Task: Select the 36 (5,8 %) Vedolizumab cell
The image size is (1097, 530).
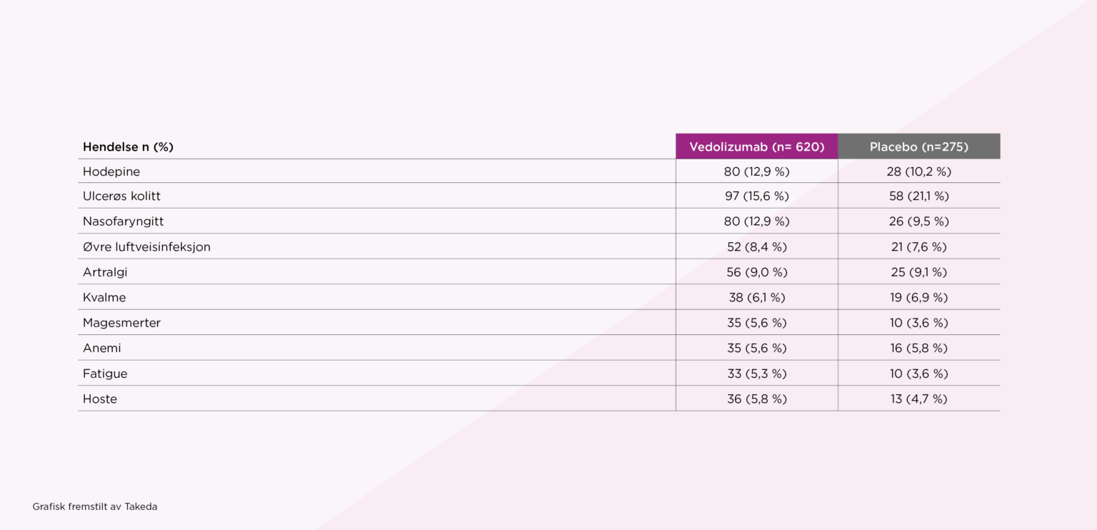Action: [756, 399]
